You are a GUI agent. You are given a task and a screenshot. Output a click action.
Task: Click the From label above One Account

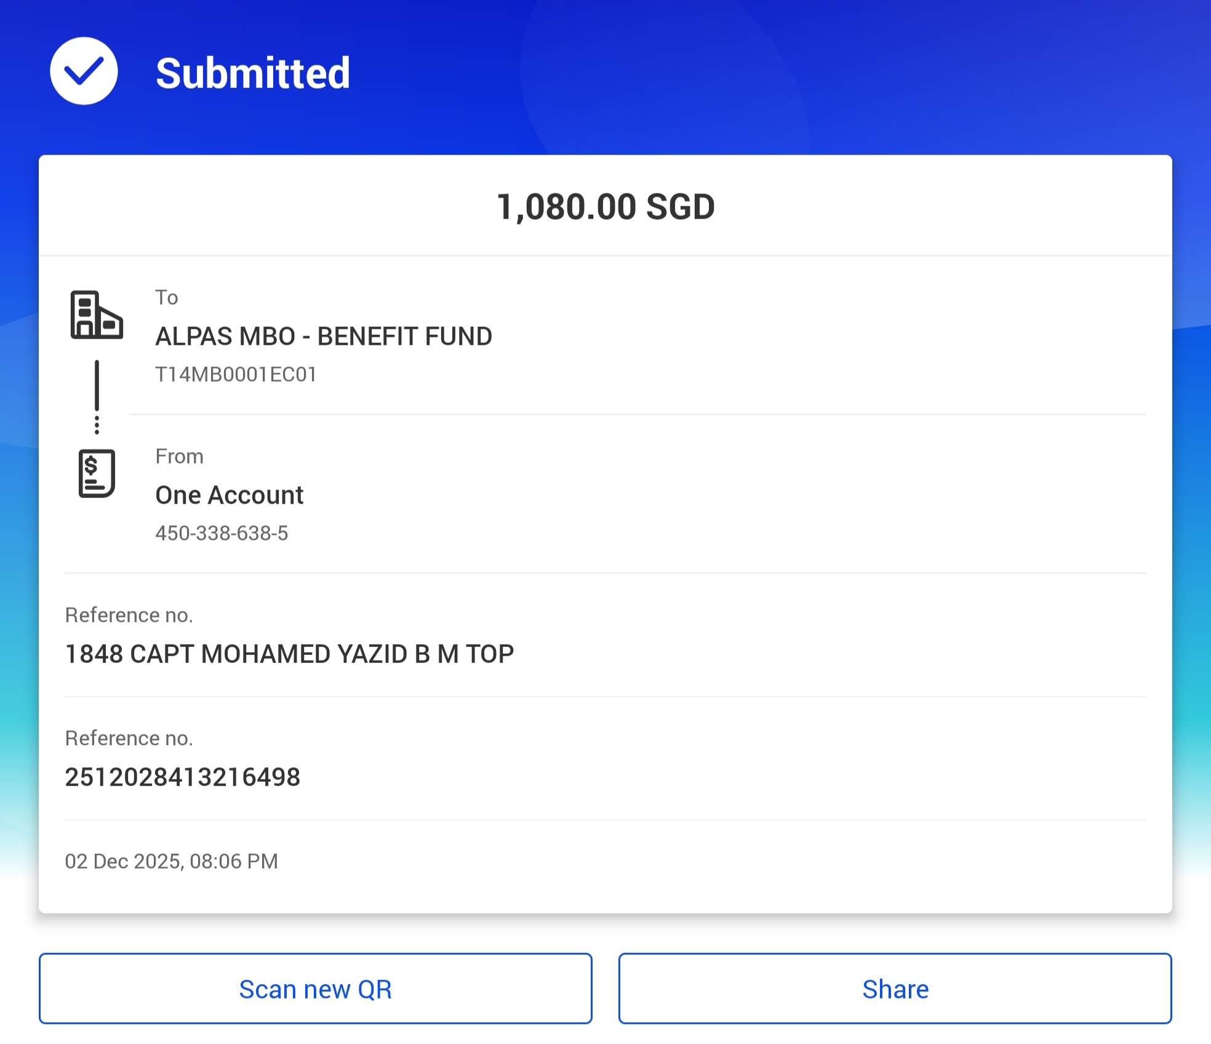tap(179, 457)
